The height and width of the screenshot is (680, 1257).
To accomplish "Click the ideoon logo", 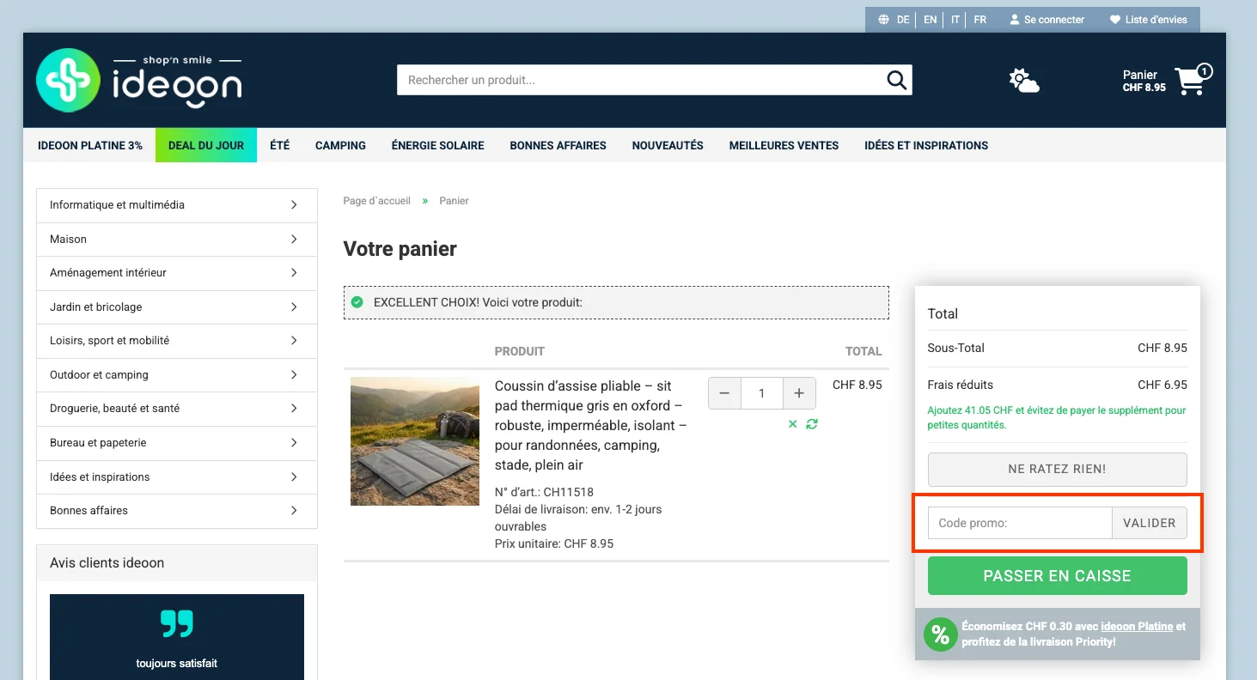I will tap(139, 80).
